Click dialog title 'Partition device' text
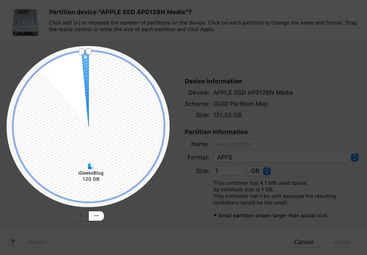This screenshot has height=255, width=367. (120, 12)
